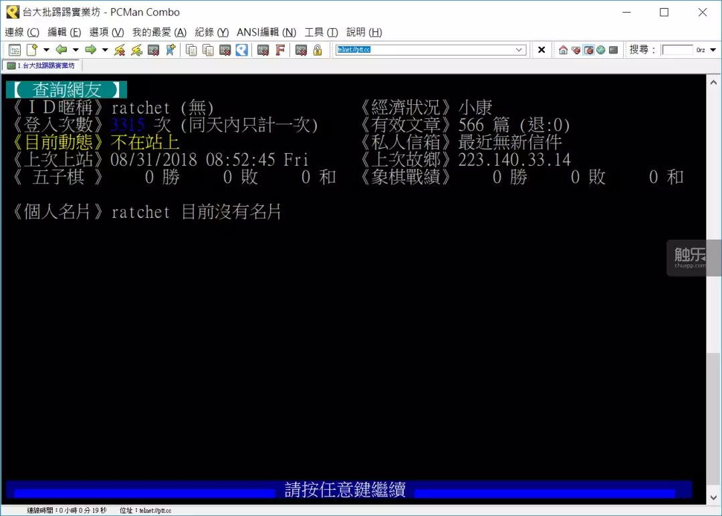The height and width of the screenshot is (516, 722).
Task: Click the yellow padlock icon
Action: pos(318,49)
